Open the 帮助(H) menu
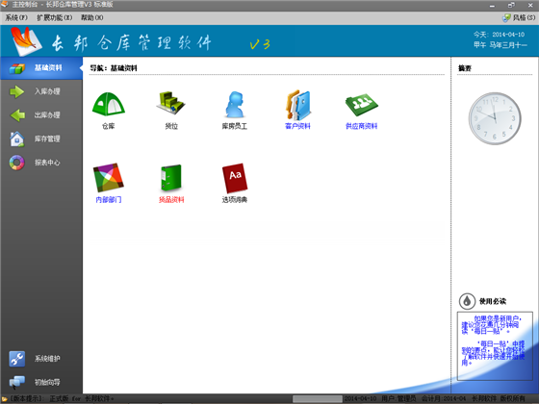The width and height of the screenshot is (539, 404). tap(91, 17)
